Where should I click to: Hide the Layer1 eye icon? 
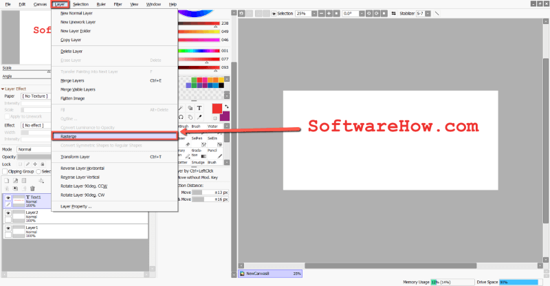(8, 228)
